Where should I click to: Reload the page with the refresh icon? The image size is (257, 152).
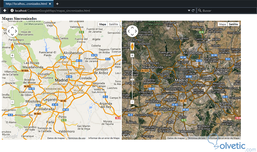(x=193, y=11)
